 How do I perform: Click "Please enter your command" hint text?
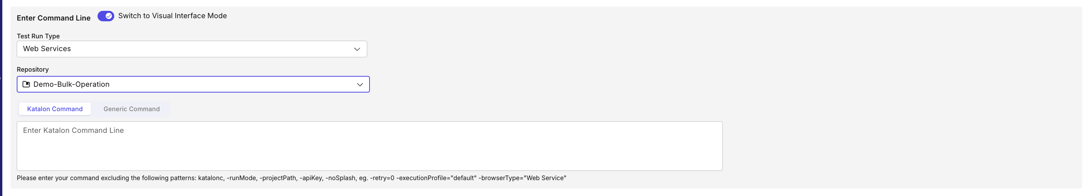59,178
